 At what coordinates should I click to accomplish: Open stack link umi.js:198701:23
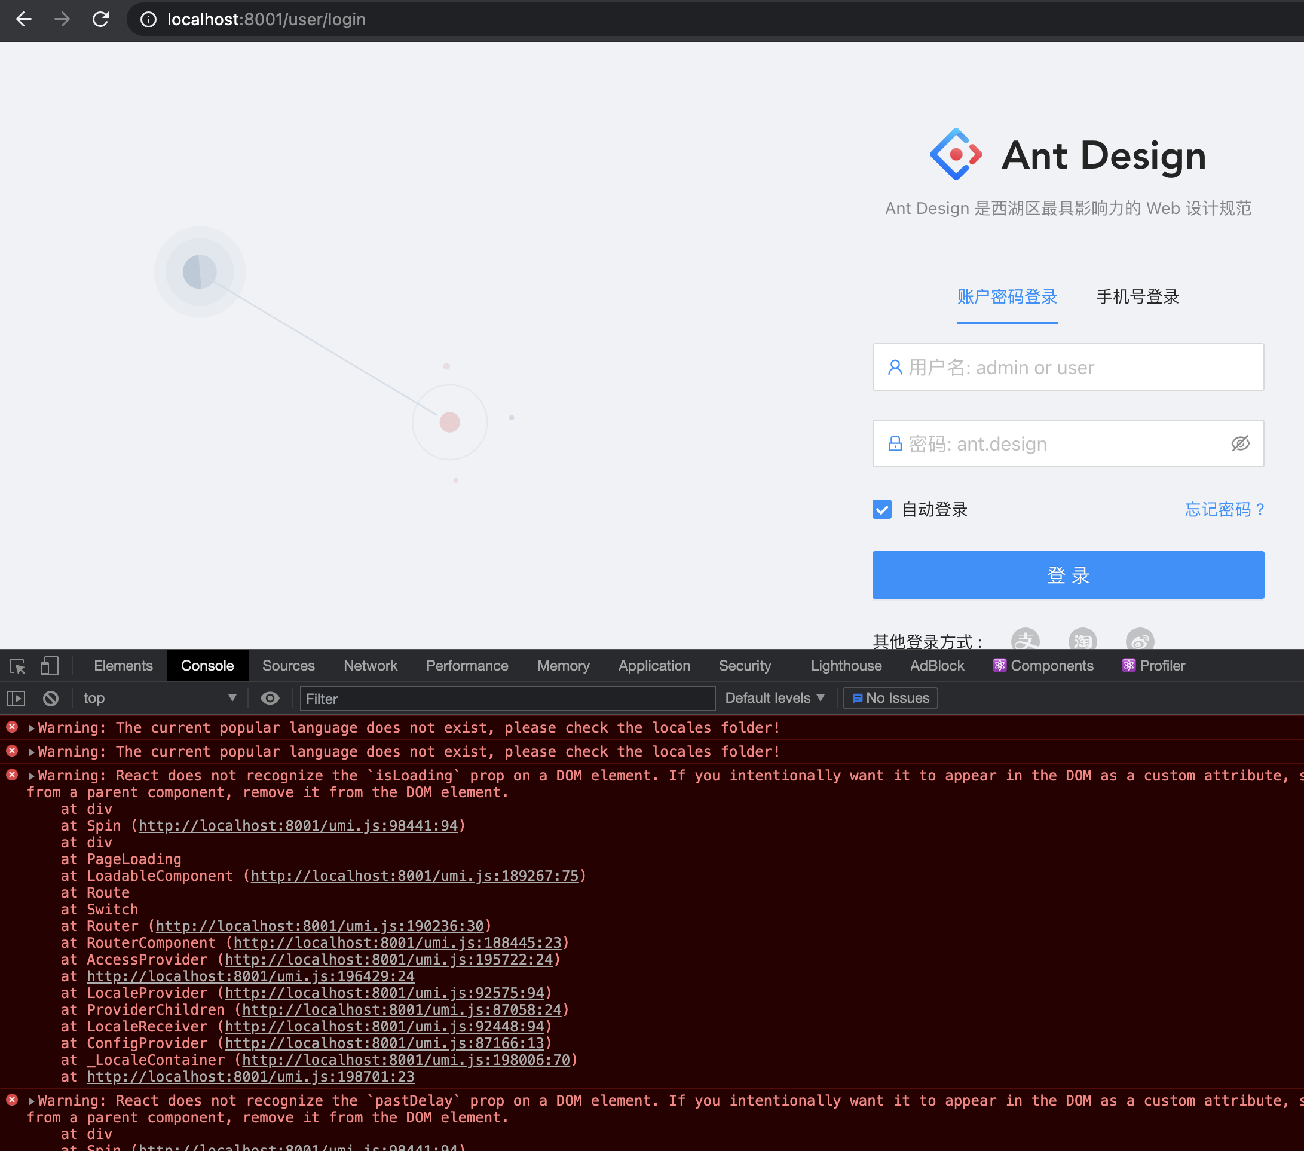click(x=251, y=1077)
